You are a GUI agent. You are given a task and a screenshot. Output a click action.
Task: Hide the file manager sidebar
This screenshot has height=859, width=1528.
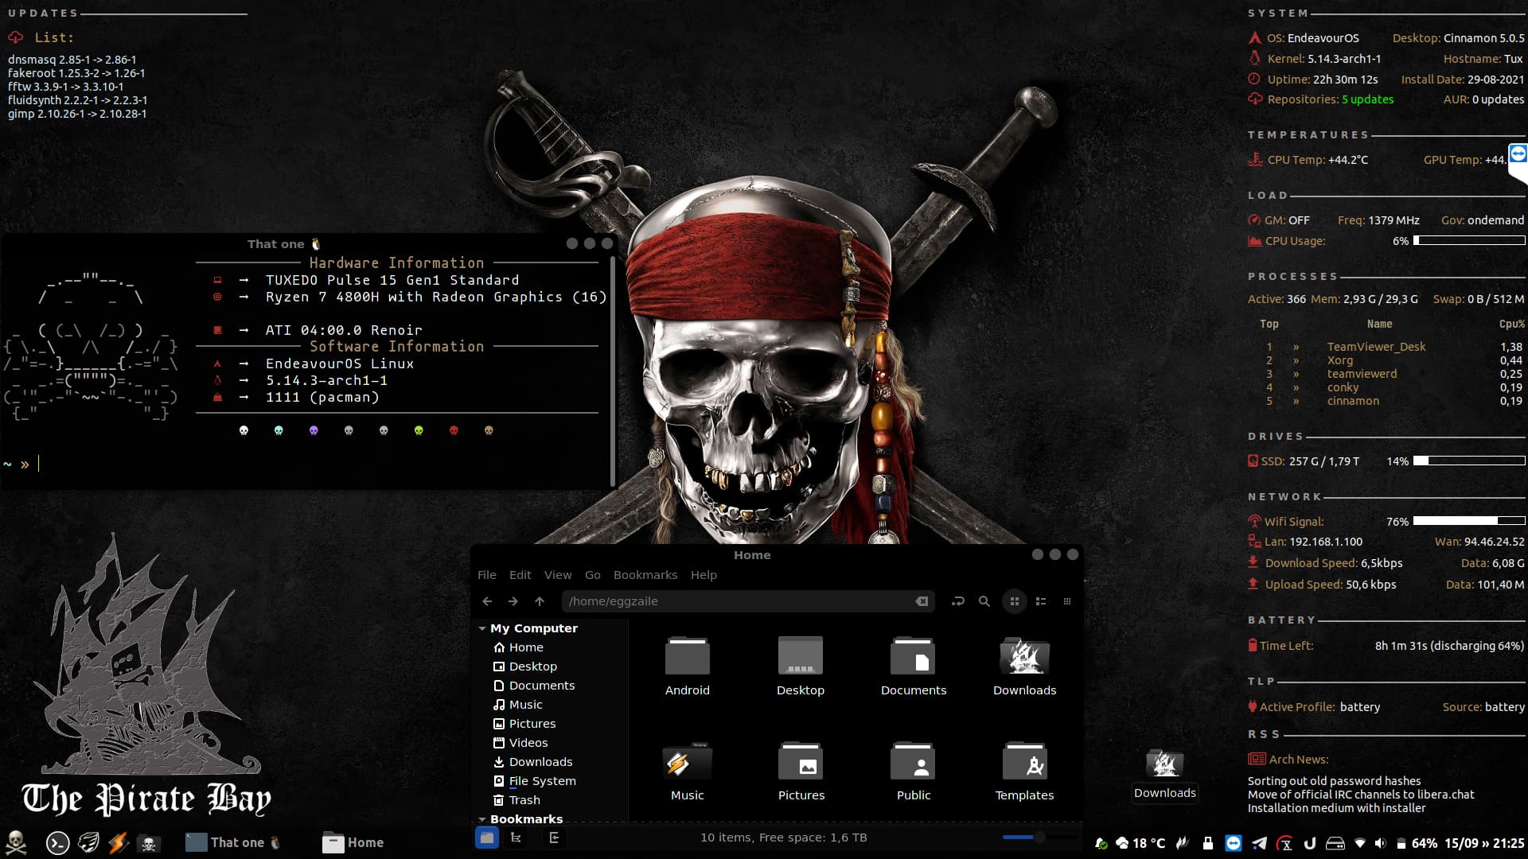point(554,838)
